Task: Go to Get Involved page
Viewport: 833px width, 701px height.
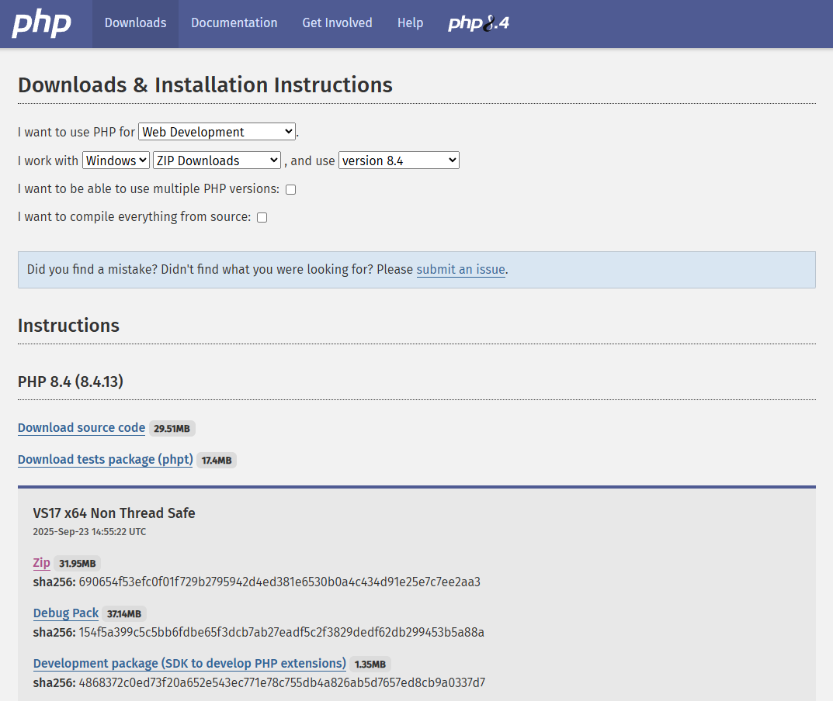Action: pos(337,23)
